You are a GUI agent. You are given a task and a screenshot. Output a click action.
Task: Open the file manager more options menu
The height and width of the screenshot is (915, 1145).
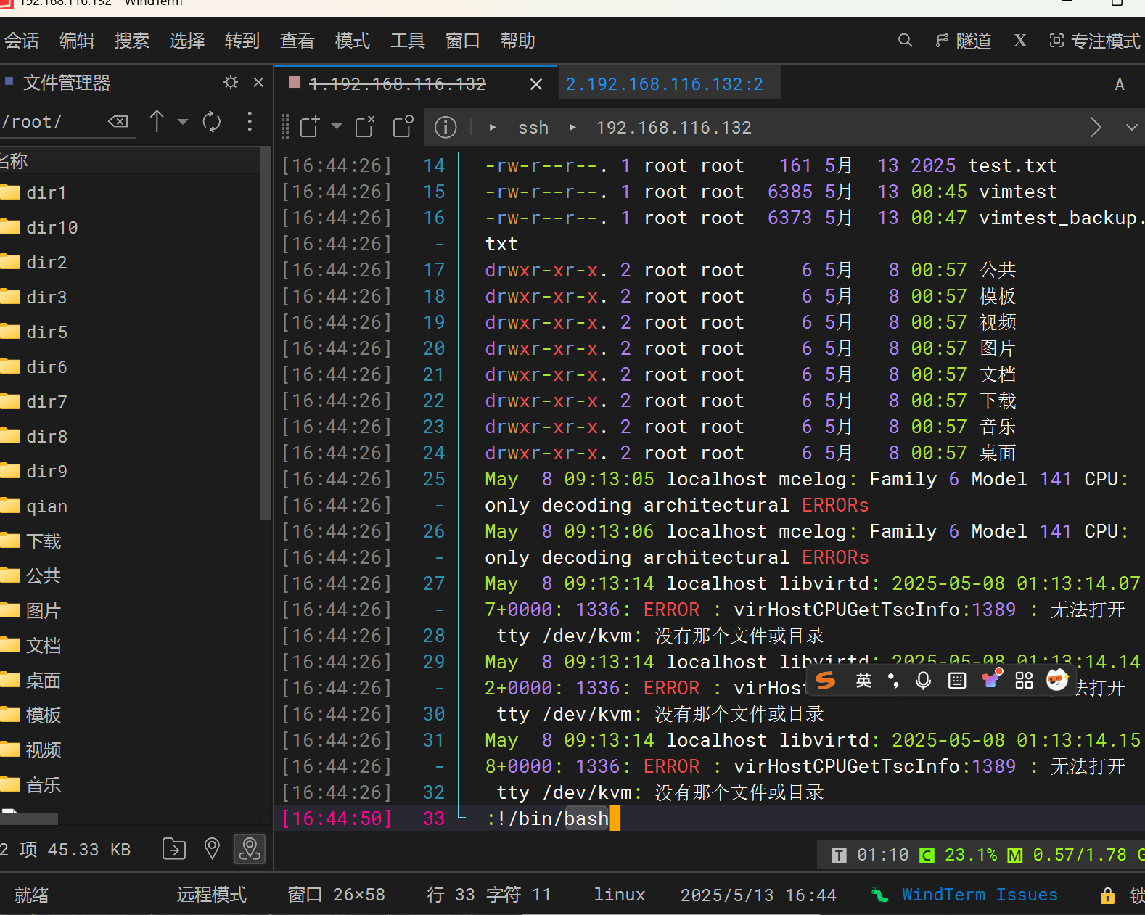[x=250, y=121]
